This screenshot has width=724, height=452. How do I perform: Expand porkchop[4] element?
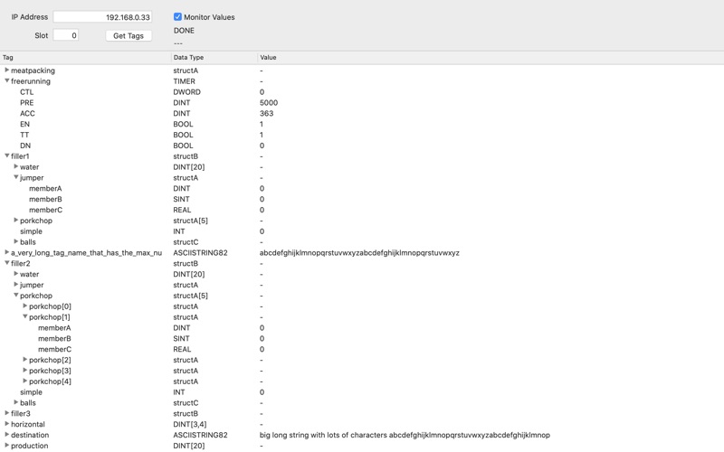(x=25, y=381)
